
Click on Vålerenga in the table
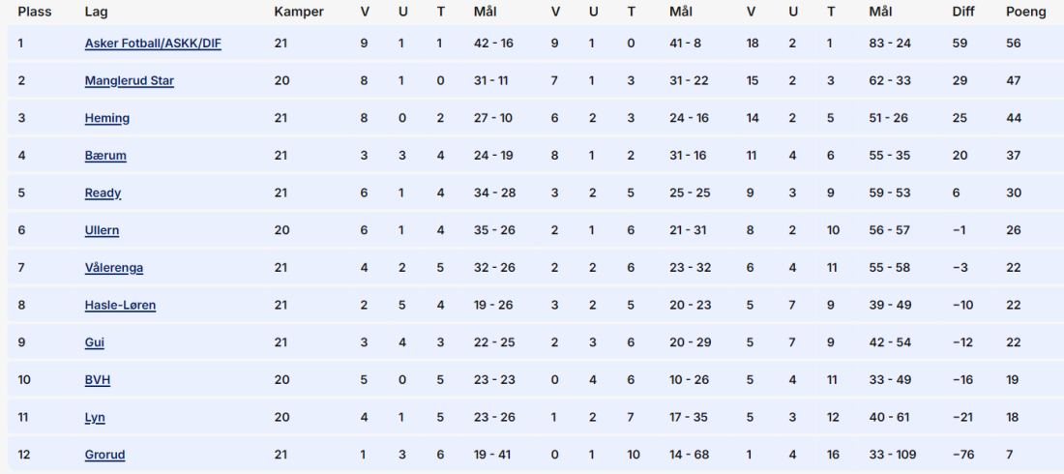(x=113, y=268)
